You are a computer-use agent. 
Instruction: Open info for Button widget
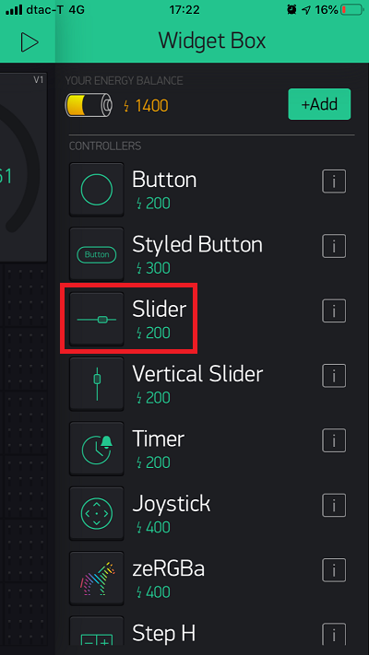click(x=334, y=181)
